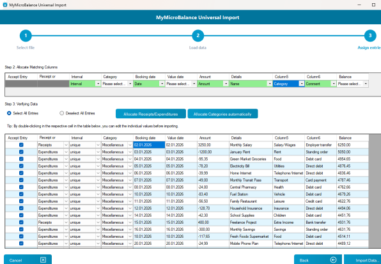Click Allocate Categories automatically button

(x=222, y=114)
